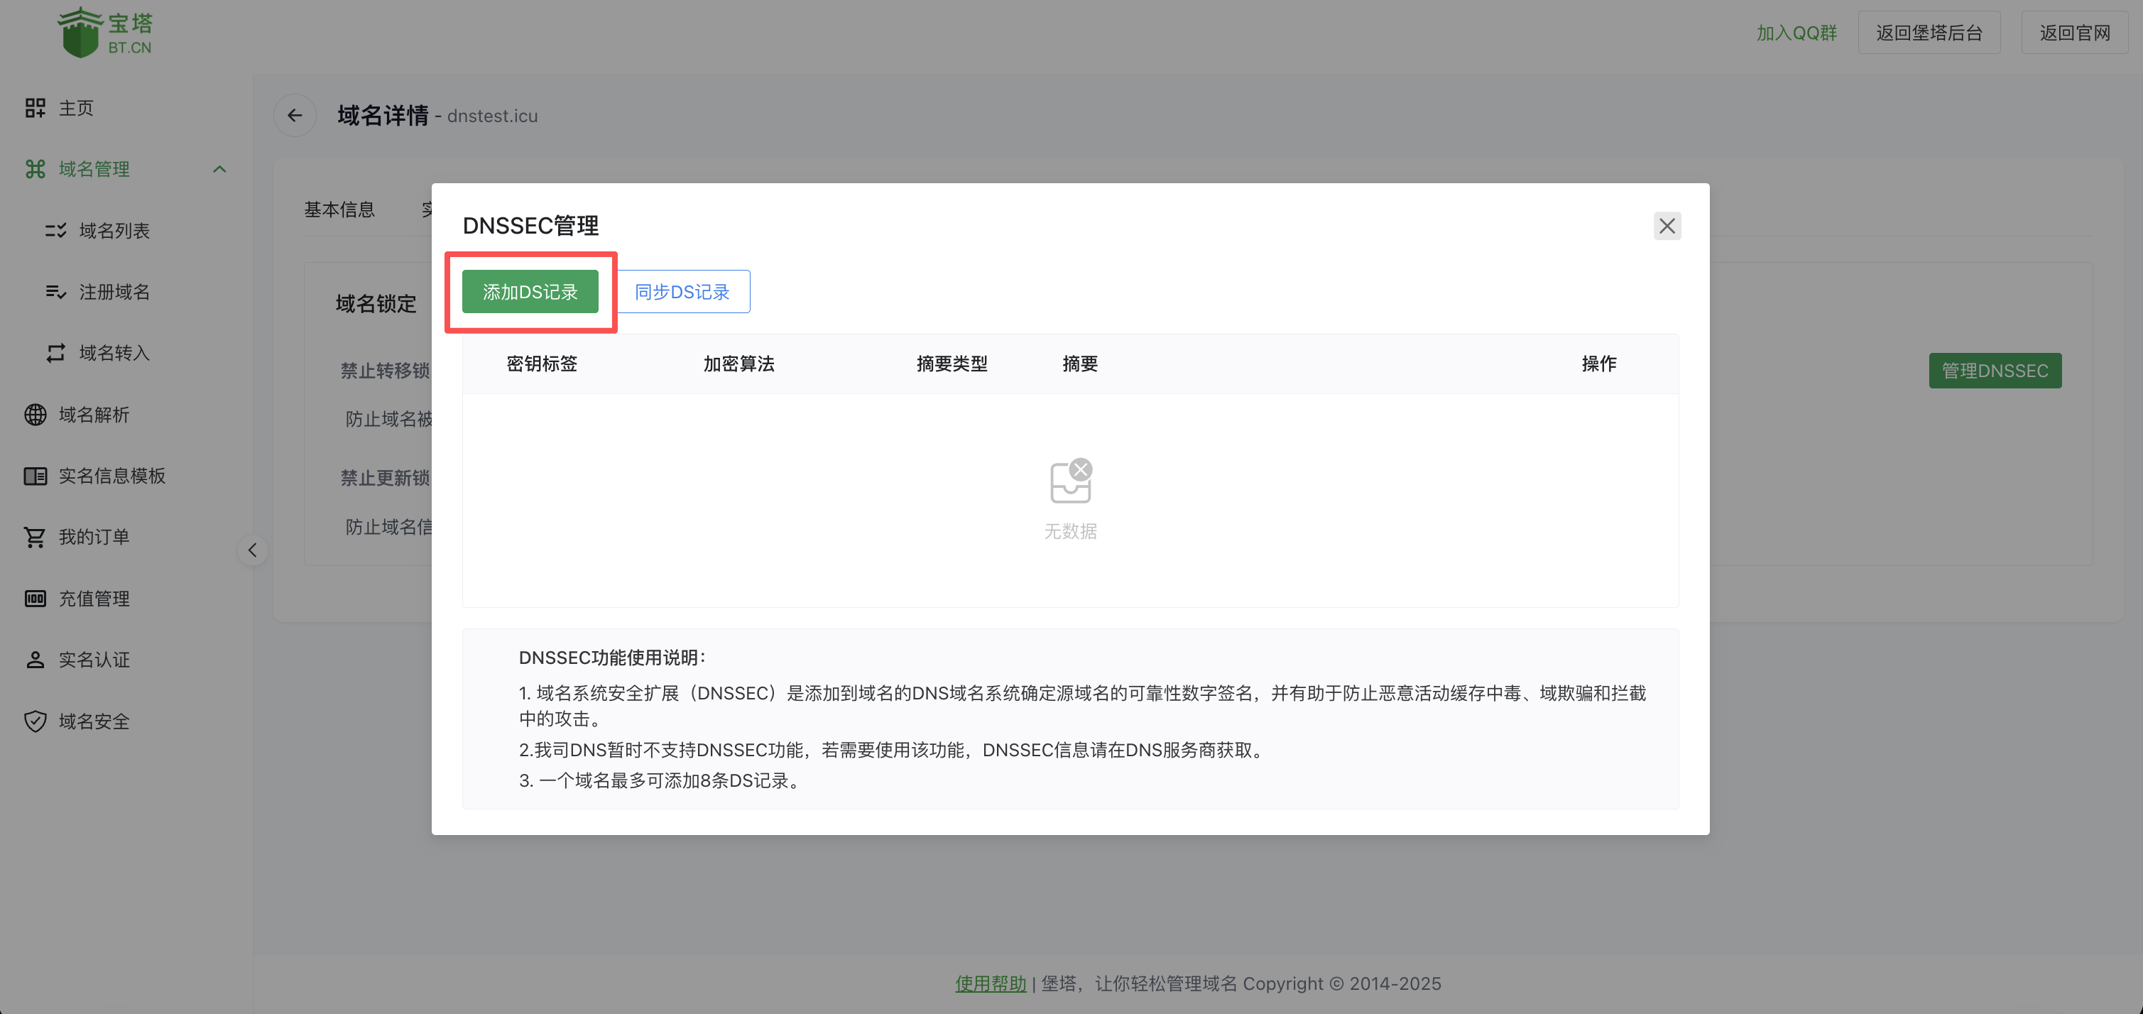
Task: Open the 我的订单 cart icon
Action: [36, 537]
